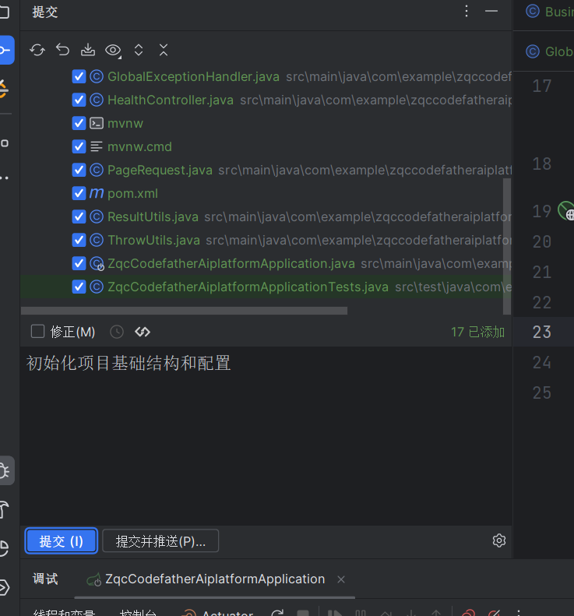This screenshot has width=574, height=616.
Task: Switch to the Busin... editor tab
Action: (x=550, y=12)
